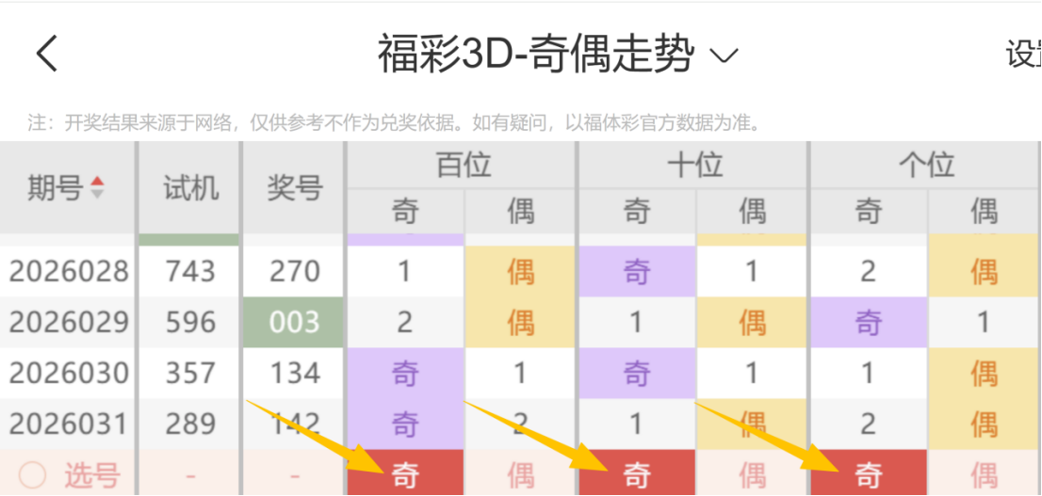Click the 百位 group header
This screenshot has width=1042, height=496.
(x=464, y=165)
